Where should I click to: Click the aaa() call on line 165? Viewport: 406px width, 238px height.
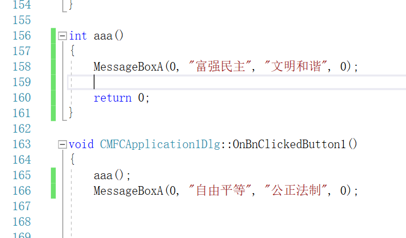(109, 175)
